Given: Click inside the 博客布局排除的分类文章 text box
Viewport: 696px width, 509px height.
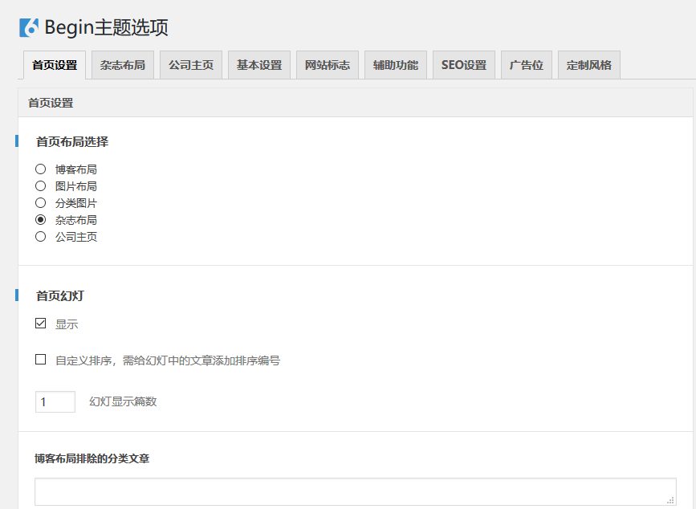Looking at the screenshot, I should pyautogui.click(x=353, y=491).
